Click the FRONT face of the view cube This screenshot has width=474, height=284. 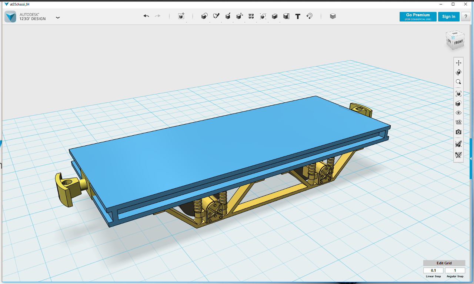point(458,42)
